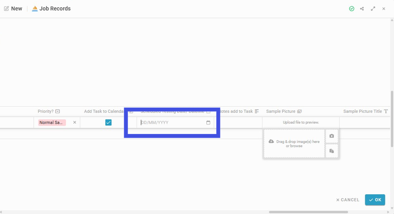
Task: Click the Sample Picture Title column header
Action: point(363,111)
